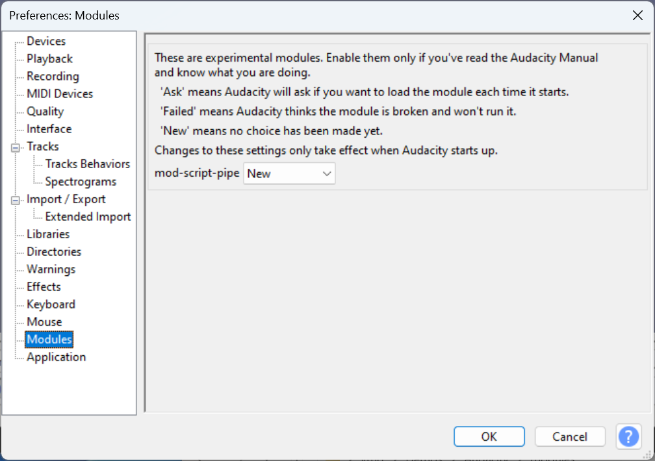The height and width of the screenshot is (461, 655).
Task: Select MIDI Devices in the sidebar
Action: (x=58, y=93)
